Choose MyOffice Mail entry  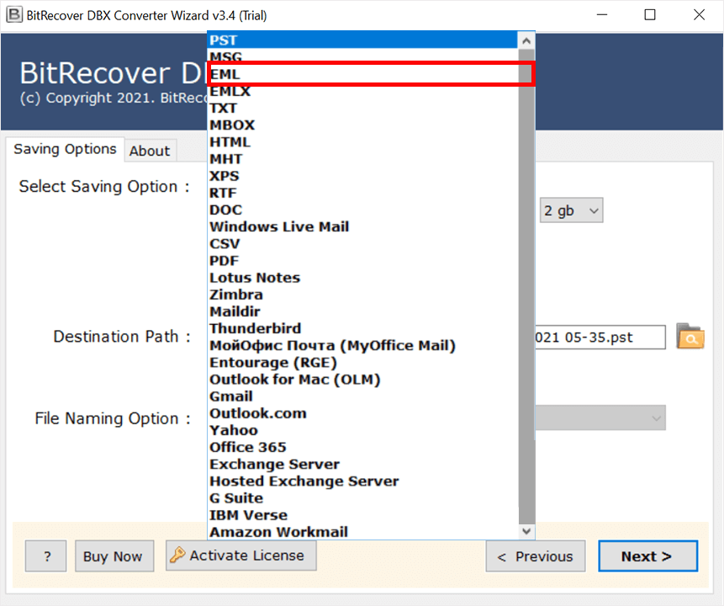point(362,345)
